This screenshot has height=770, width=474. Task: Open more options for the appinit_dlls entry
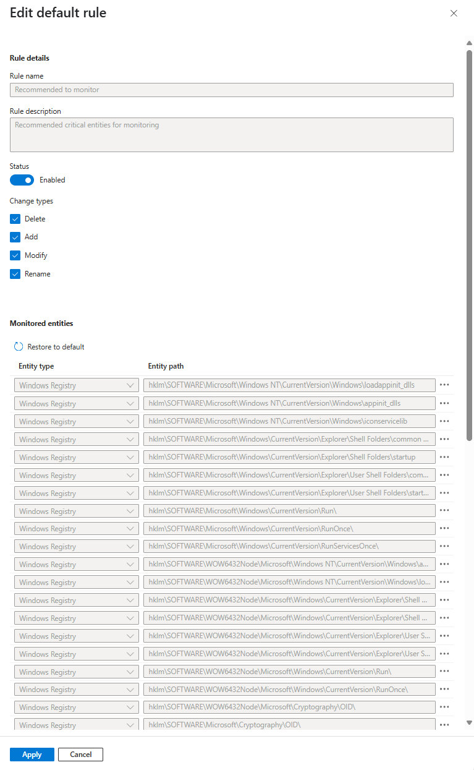pyautogui.click(x=444, y=403)
